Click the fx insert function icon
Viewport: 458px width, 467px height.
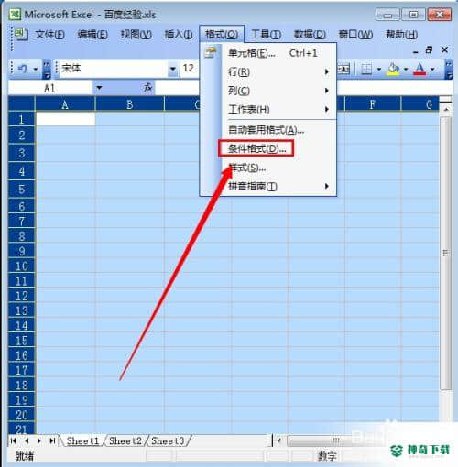click(x=147, y=88)
